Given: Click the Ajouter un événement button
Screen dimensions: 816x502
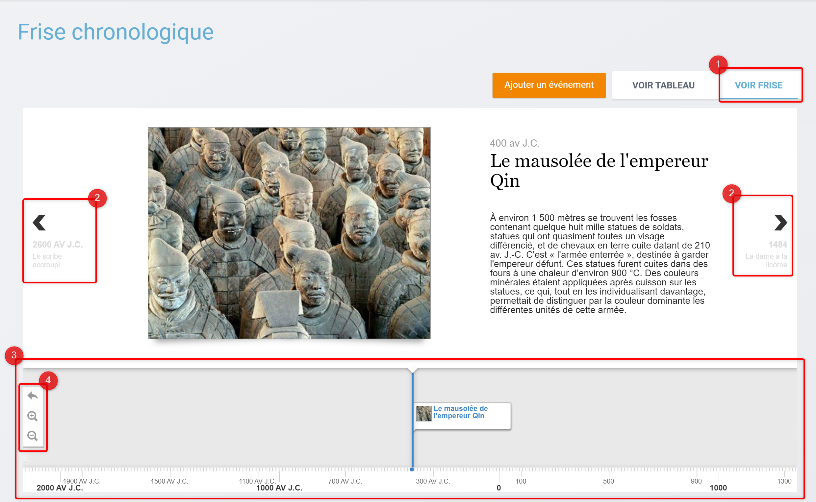Looking at the screenshot, I should 548,85.
